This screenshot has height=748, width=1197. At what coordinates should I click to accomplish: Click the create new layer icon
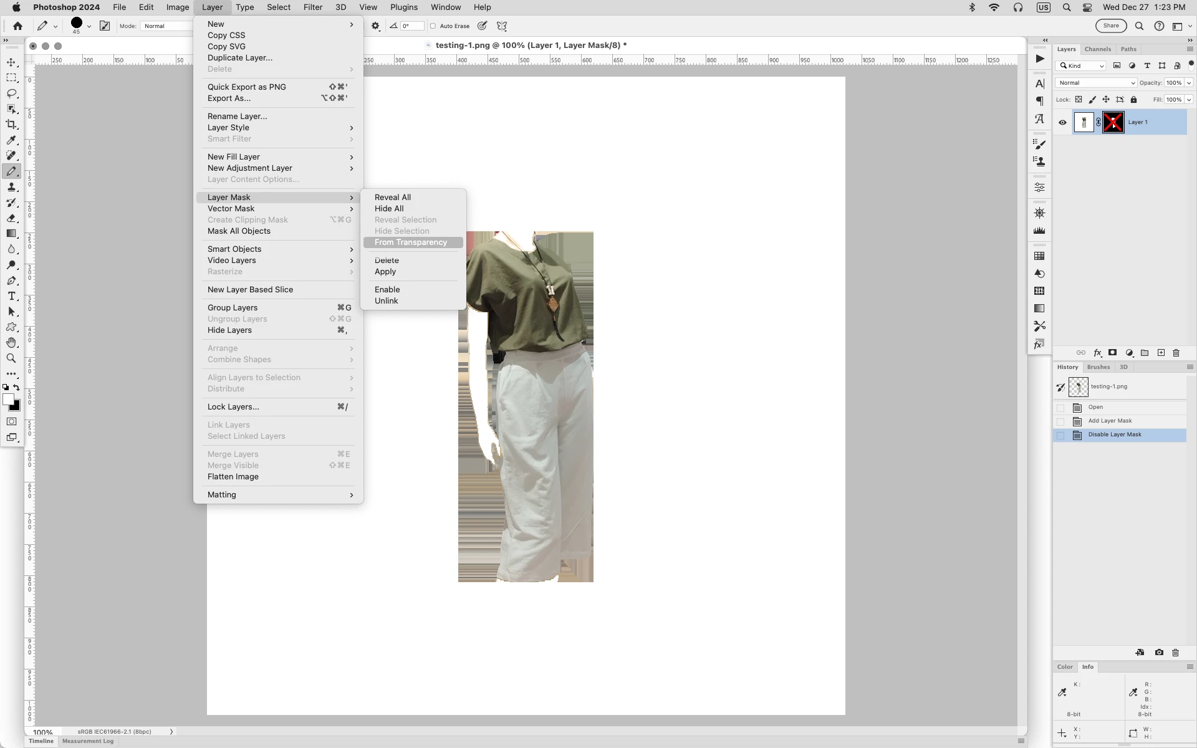click(1161, 353)
